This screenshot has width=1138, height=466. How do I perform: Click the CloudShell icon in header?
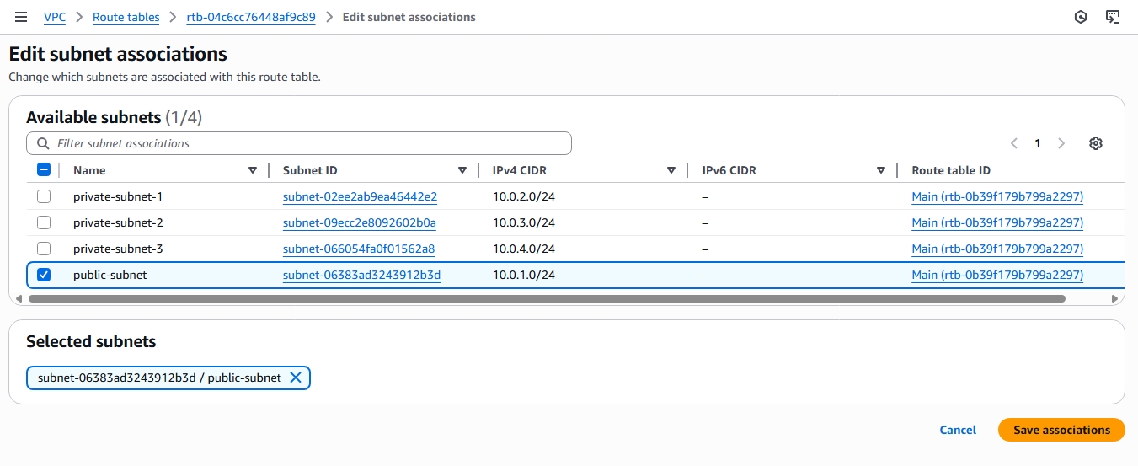pyautogui.click(x=1112, y=17)
